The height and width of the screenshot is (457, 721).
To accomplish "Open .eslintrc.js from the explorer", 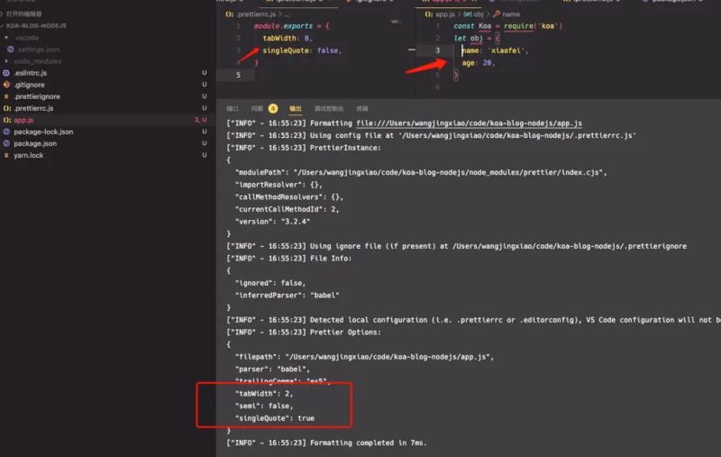I will point(31,73).
